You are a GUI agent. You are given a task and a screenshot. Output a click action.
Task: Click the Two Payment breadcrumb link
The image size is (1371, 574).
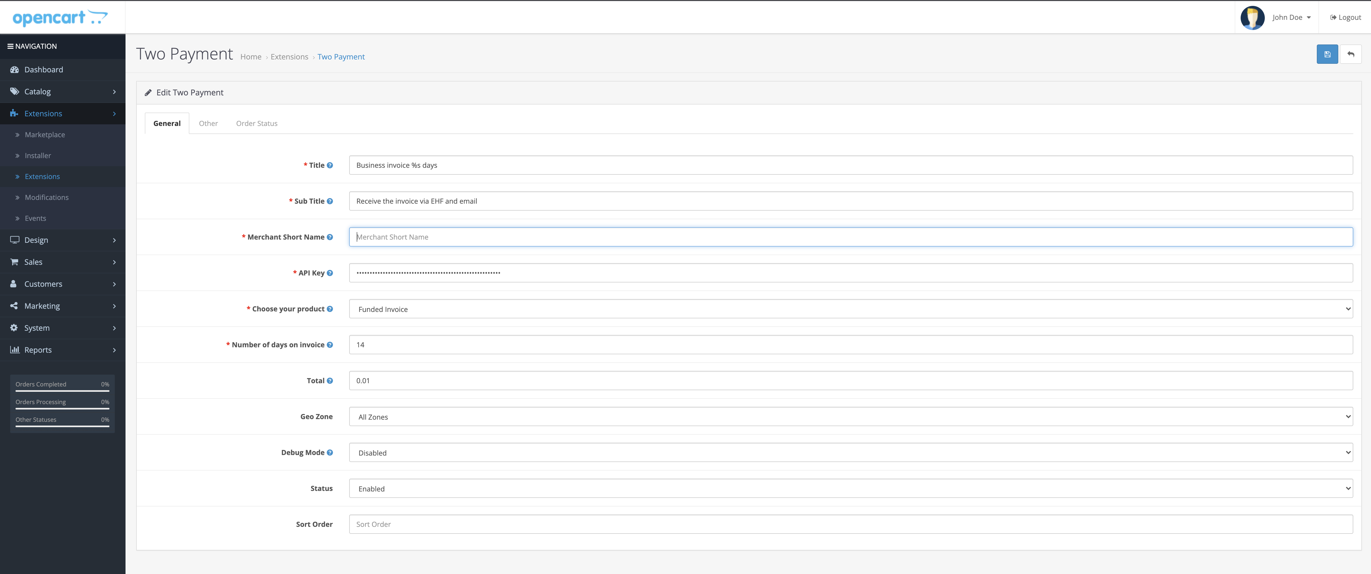click(x=341, y=57)
